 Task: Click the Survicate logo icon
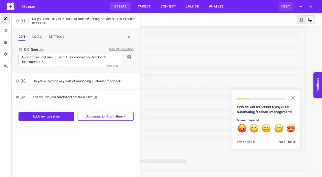coord(11,6)
